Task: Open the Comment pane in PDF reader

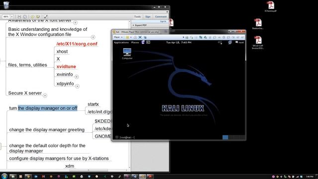Action: [x=160, y=16]
